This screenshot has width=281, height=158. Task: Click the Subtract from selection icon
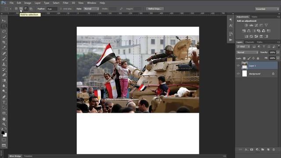26,9
